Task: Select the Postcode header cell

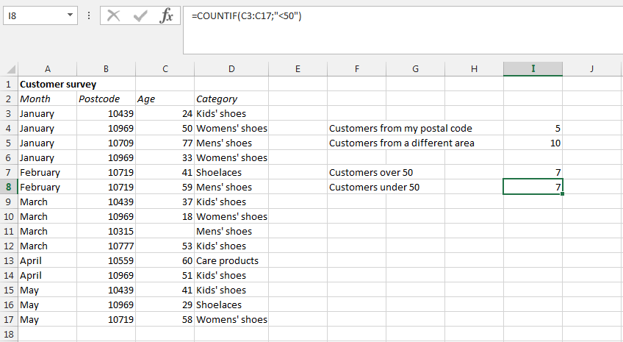Action: [107, 99]
